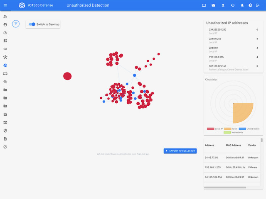Click the upload icon in top bar

(x=223, y=5)
